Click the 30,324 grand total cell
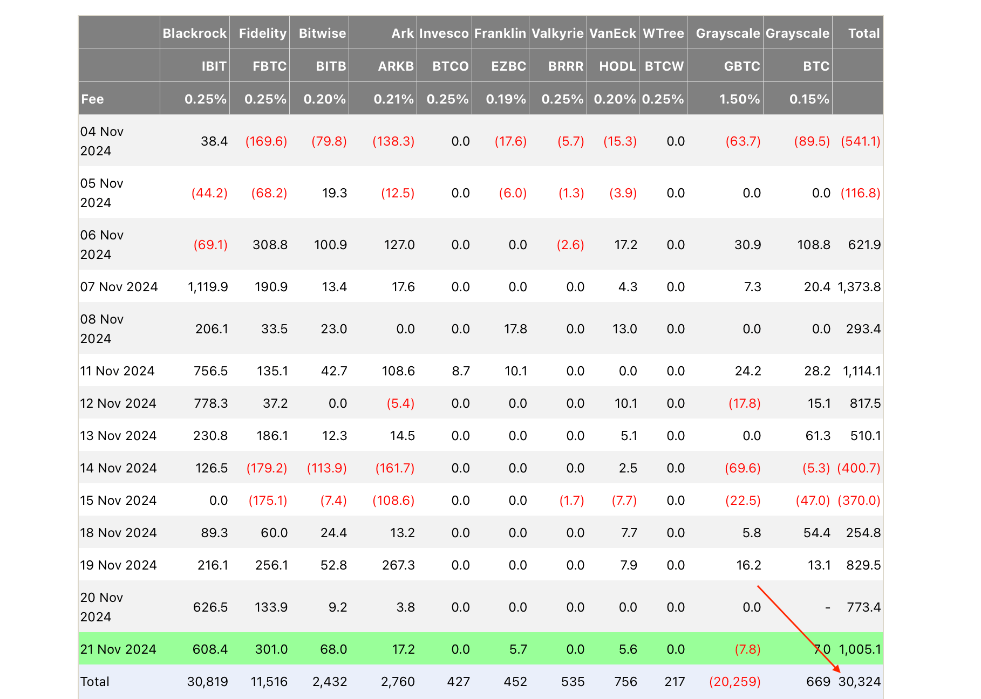Screen dimensions: 981x699 coord(860,682)
